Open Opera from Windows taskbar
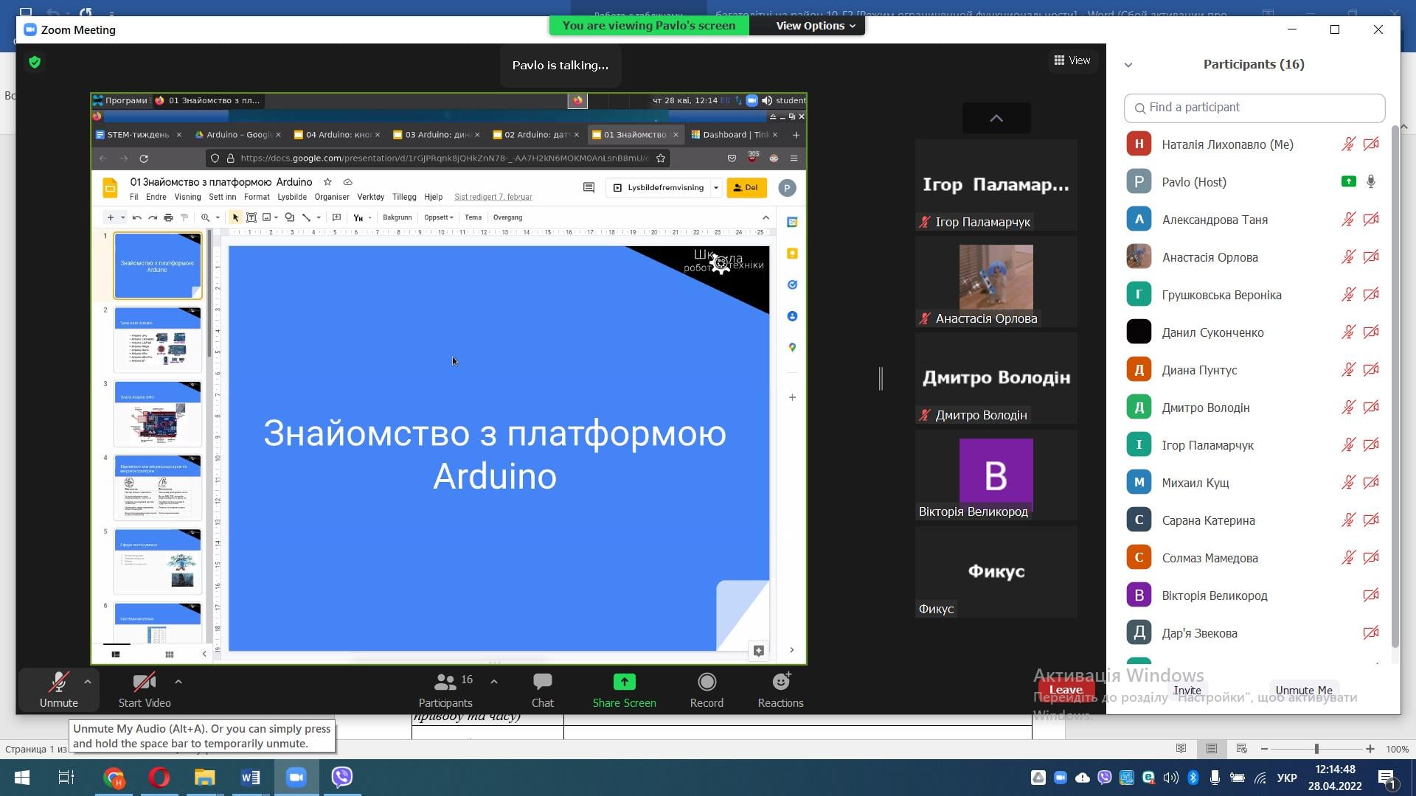This screenshot has width=1416, height=796. [159, 778]
